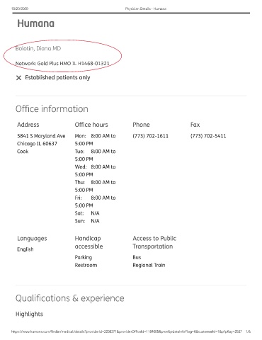Click the Parking accessibility entry
Image resolution: width=262 pixels, height=340 pixels.
click(x=84, y=257)
